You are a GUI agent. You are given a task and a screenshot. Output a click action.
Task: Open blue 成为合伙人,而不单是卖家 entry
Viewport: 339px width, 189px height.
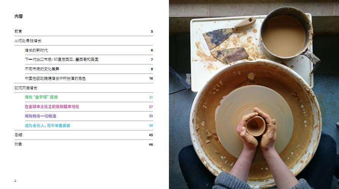[48, 125]
